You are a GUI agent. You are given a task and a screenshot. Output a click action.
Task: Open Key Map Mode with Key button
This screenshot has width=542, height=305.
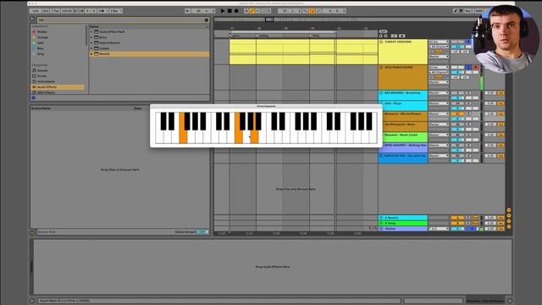[467, 11]
